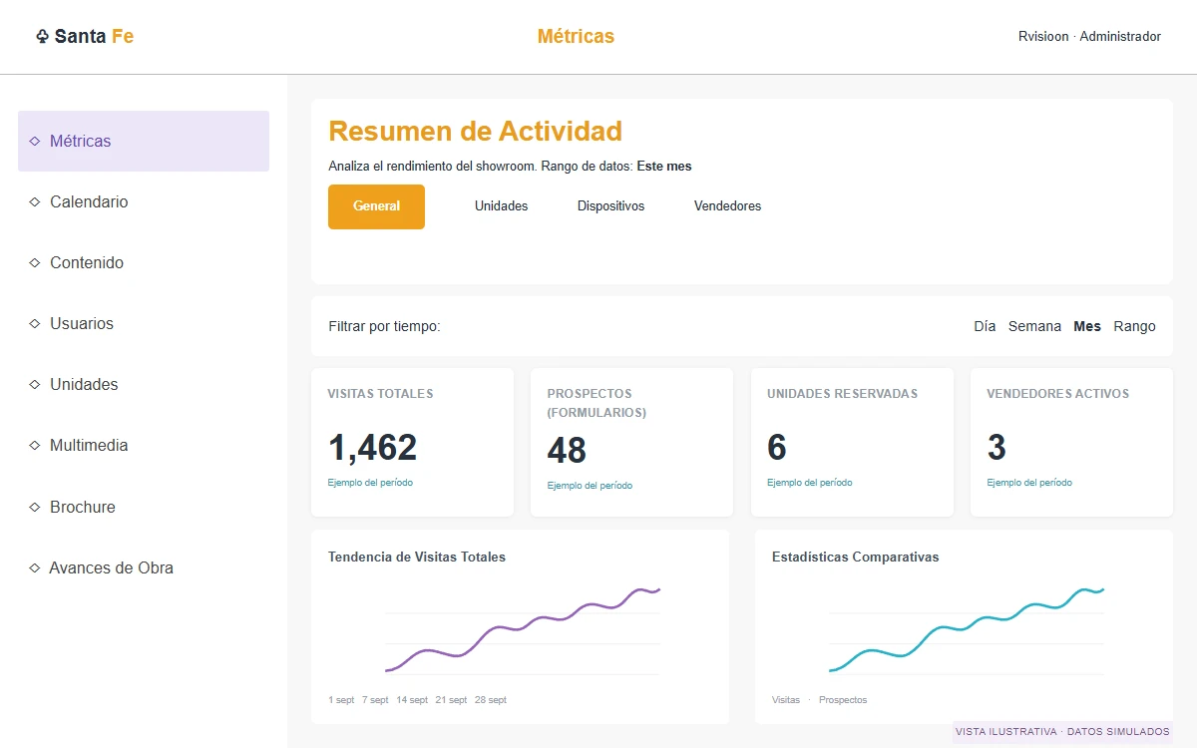This screenshot has height=748, width=1197.
Task: Click the Resumen de Actividad heading
Action: tap(475, 131)
